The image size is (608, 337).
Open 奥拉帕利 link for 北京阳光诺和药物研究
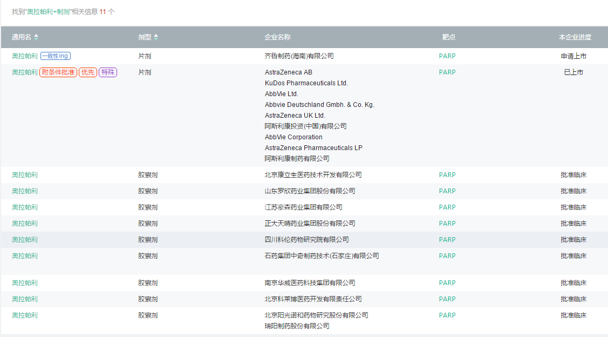[25, 315]
